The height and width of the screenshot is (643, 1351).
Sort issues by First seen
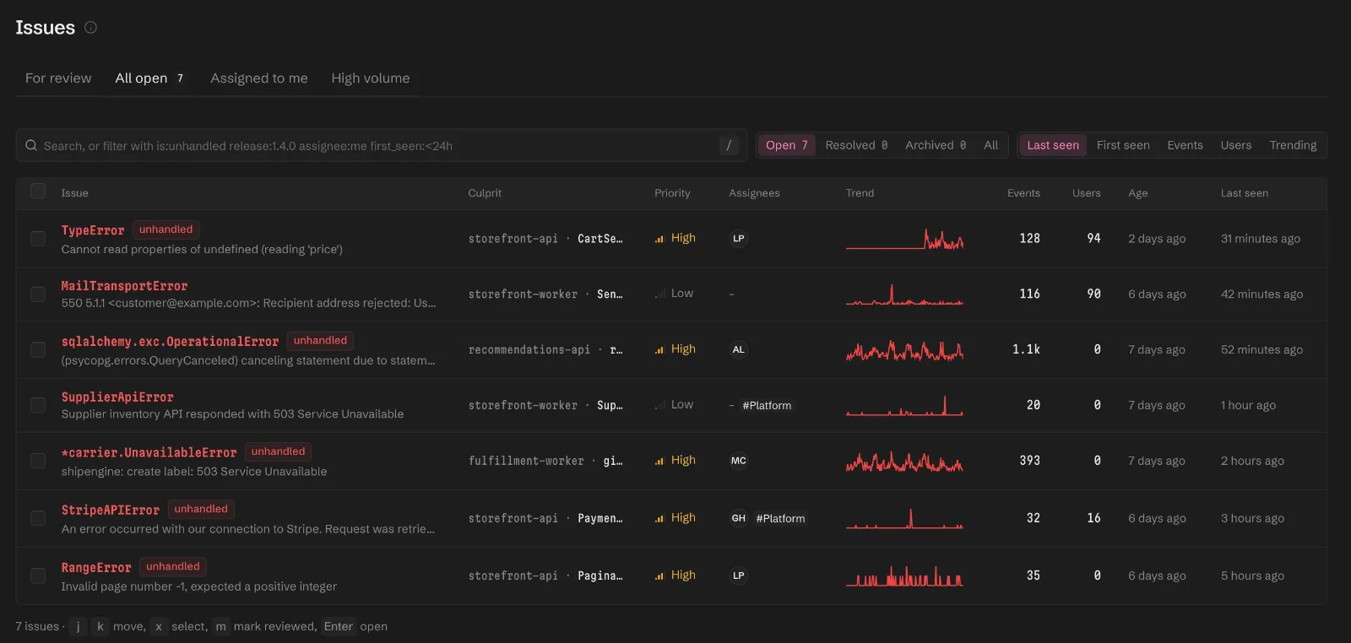(1123, 145)
